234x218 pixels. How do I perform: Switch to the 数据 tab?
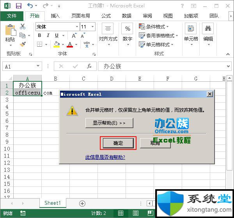click(x=127, y=16)
